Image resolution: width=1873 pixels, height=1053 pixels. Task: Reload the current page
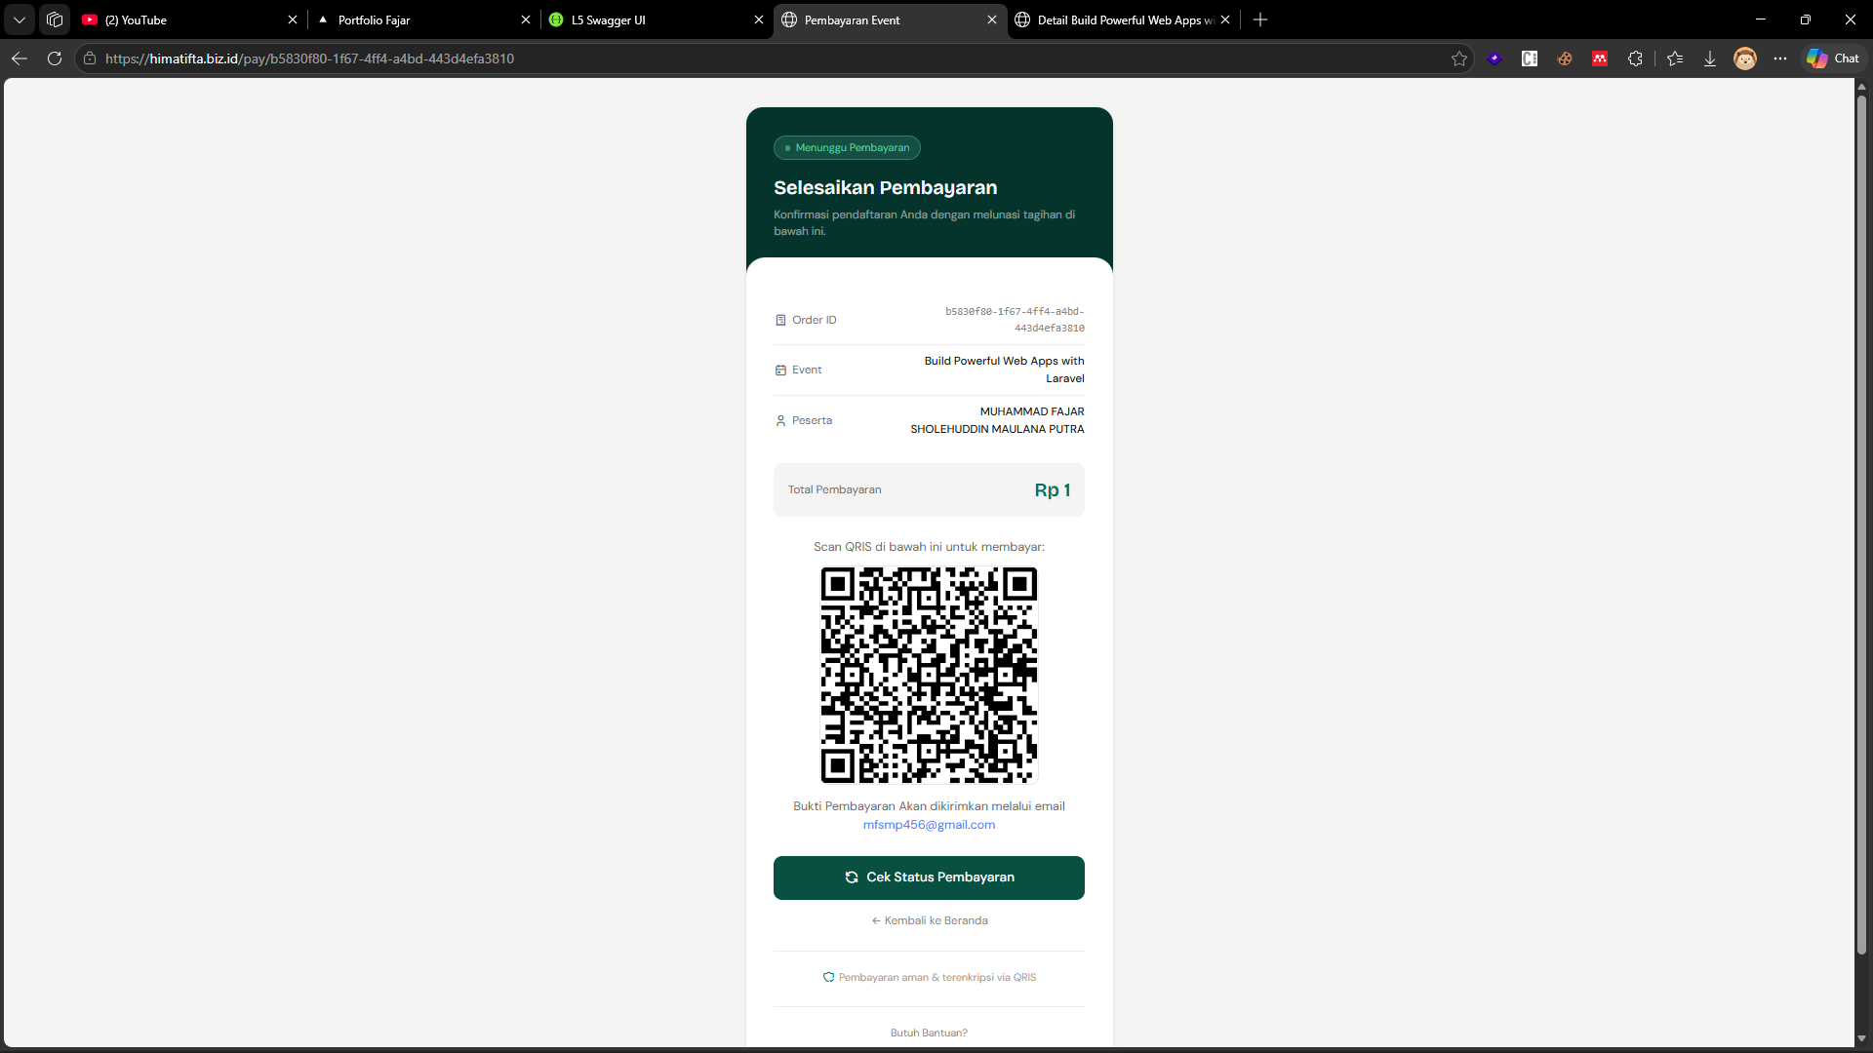[55, 58]
